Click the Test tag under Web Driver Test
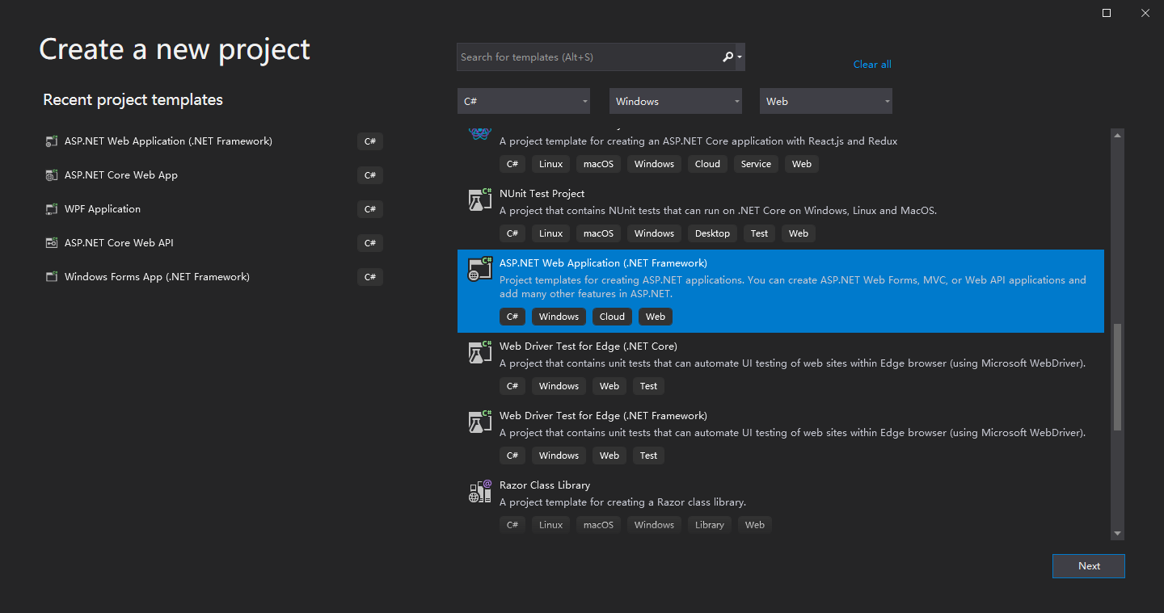1164x613 pixels. 648,385
